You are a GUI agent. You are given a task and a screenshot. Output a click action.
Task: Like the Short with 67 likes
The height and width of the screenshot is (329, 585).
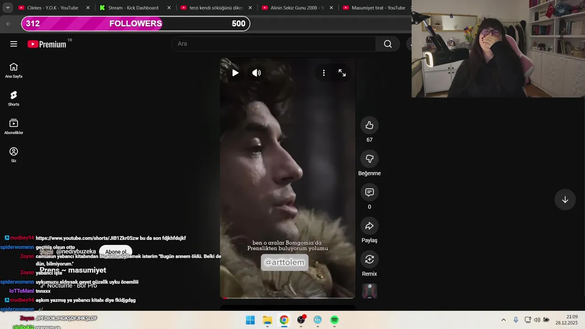coord(369,125)
